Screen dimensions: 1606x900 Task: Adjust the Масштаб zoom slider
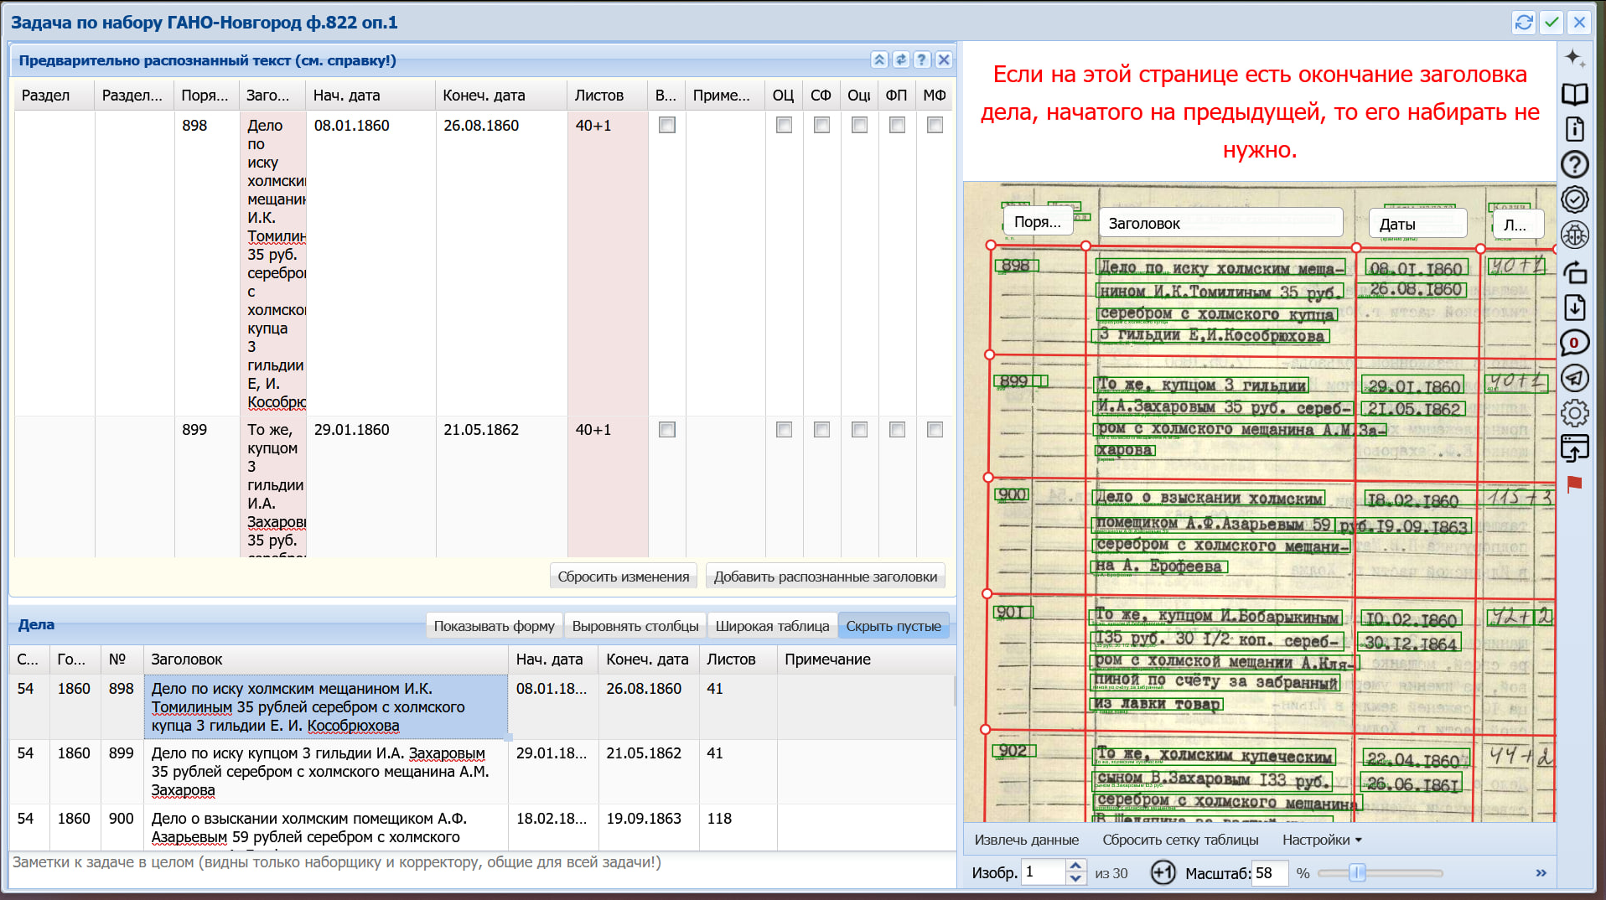[x=1357, y=873]
